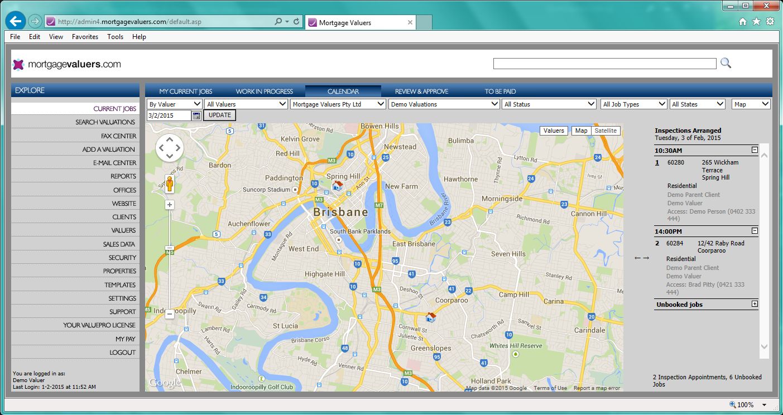Switch map to Map view
Viewport: 783px width, 415px height.
tap(581, 131)
